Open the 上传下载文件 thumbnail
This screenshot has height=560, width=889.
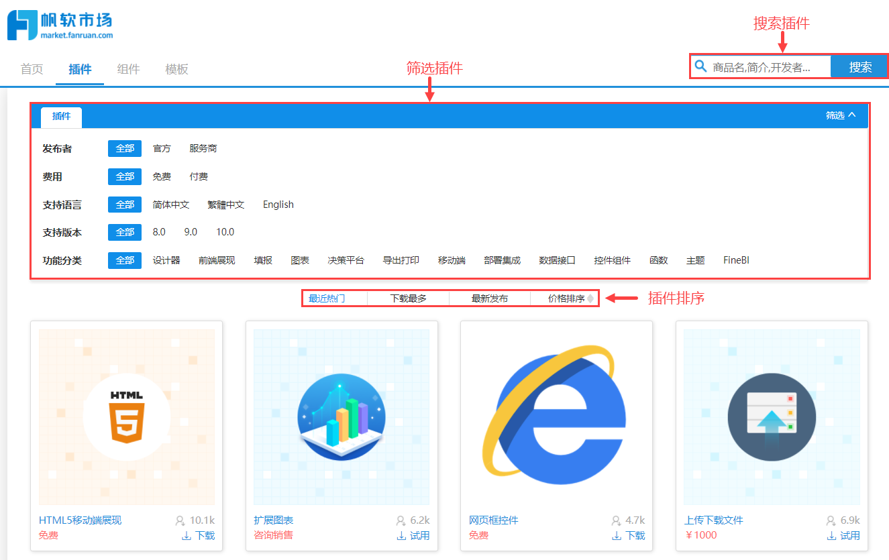pos(772,417)
